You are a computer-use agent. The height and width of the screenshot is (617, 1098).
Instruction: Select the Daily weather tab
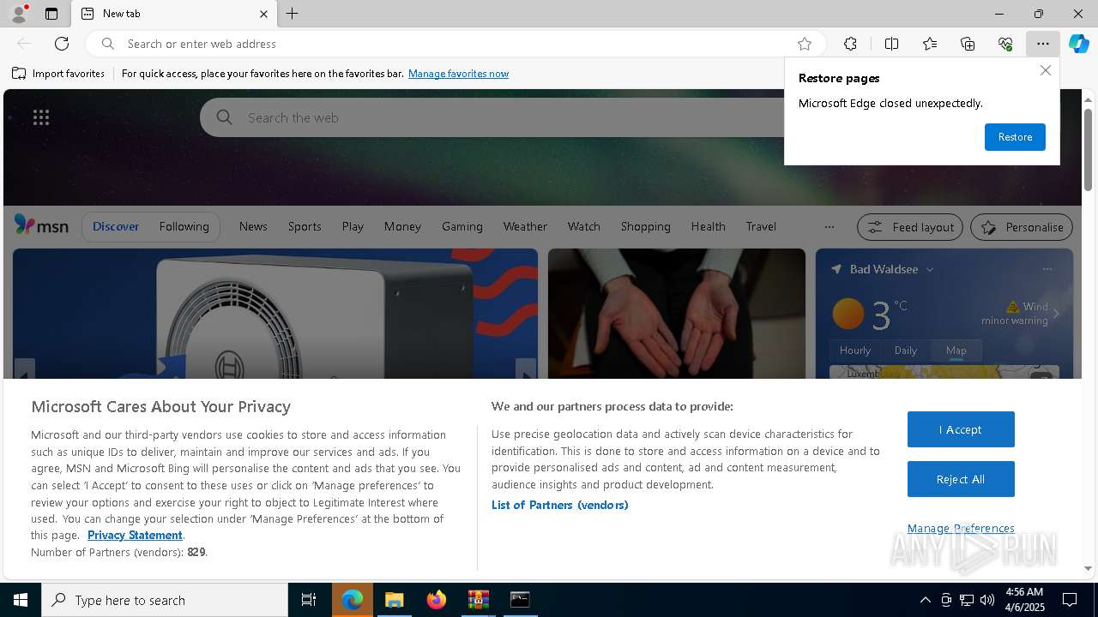click(x=906, y=350)
